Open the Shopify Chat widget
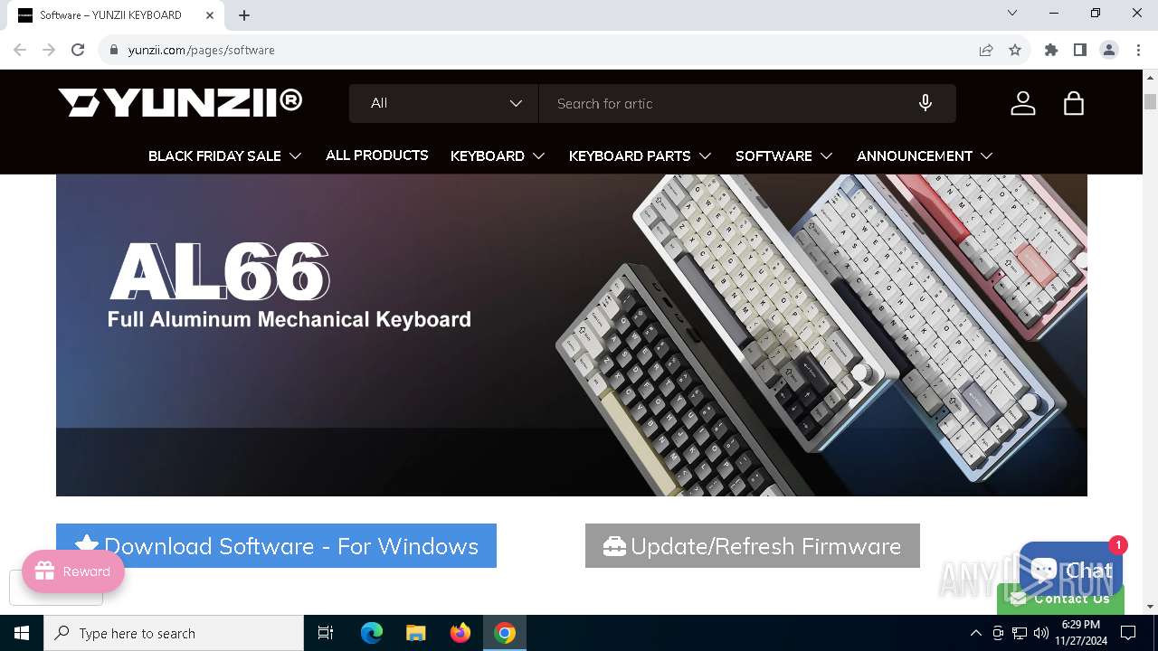Screen dimensions: 1158x651 (x=1071, y=570)
